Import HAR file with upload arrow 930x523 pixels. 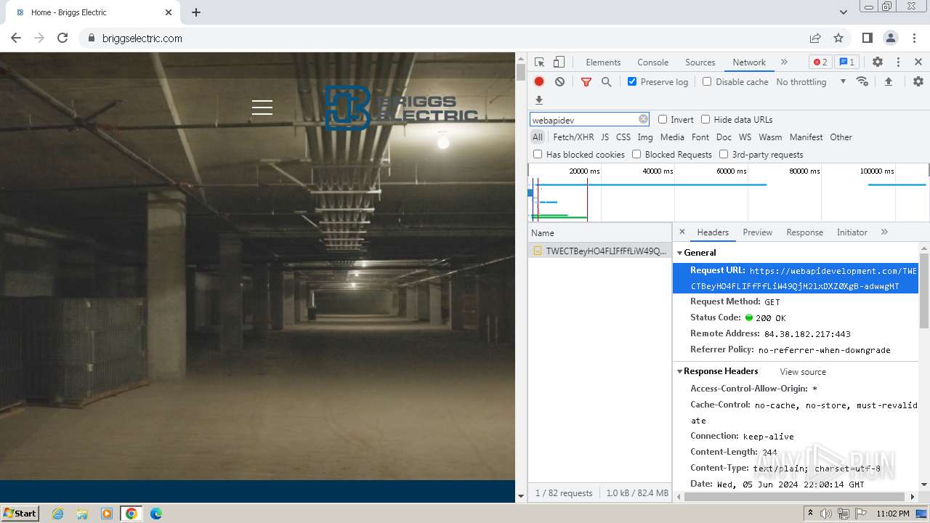(888, 81)
